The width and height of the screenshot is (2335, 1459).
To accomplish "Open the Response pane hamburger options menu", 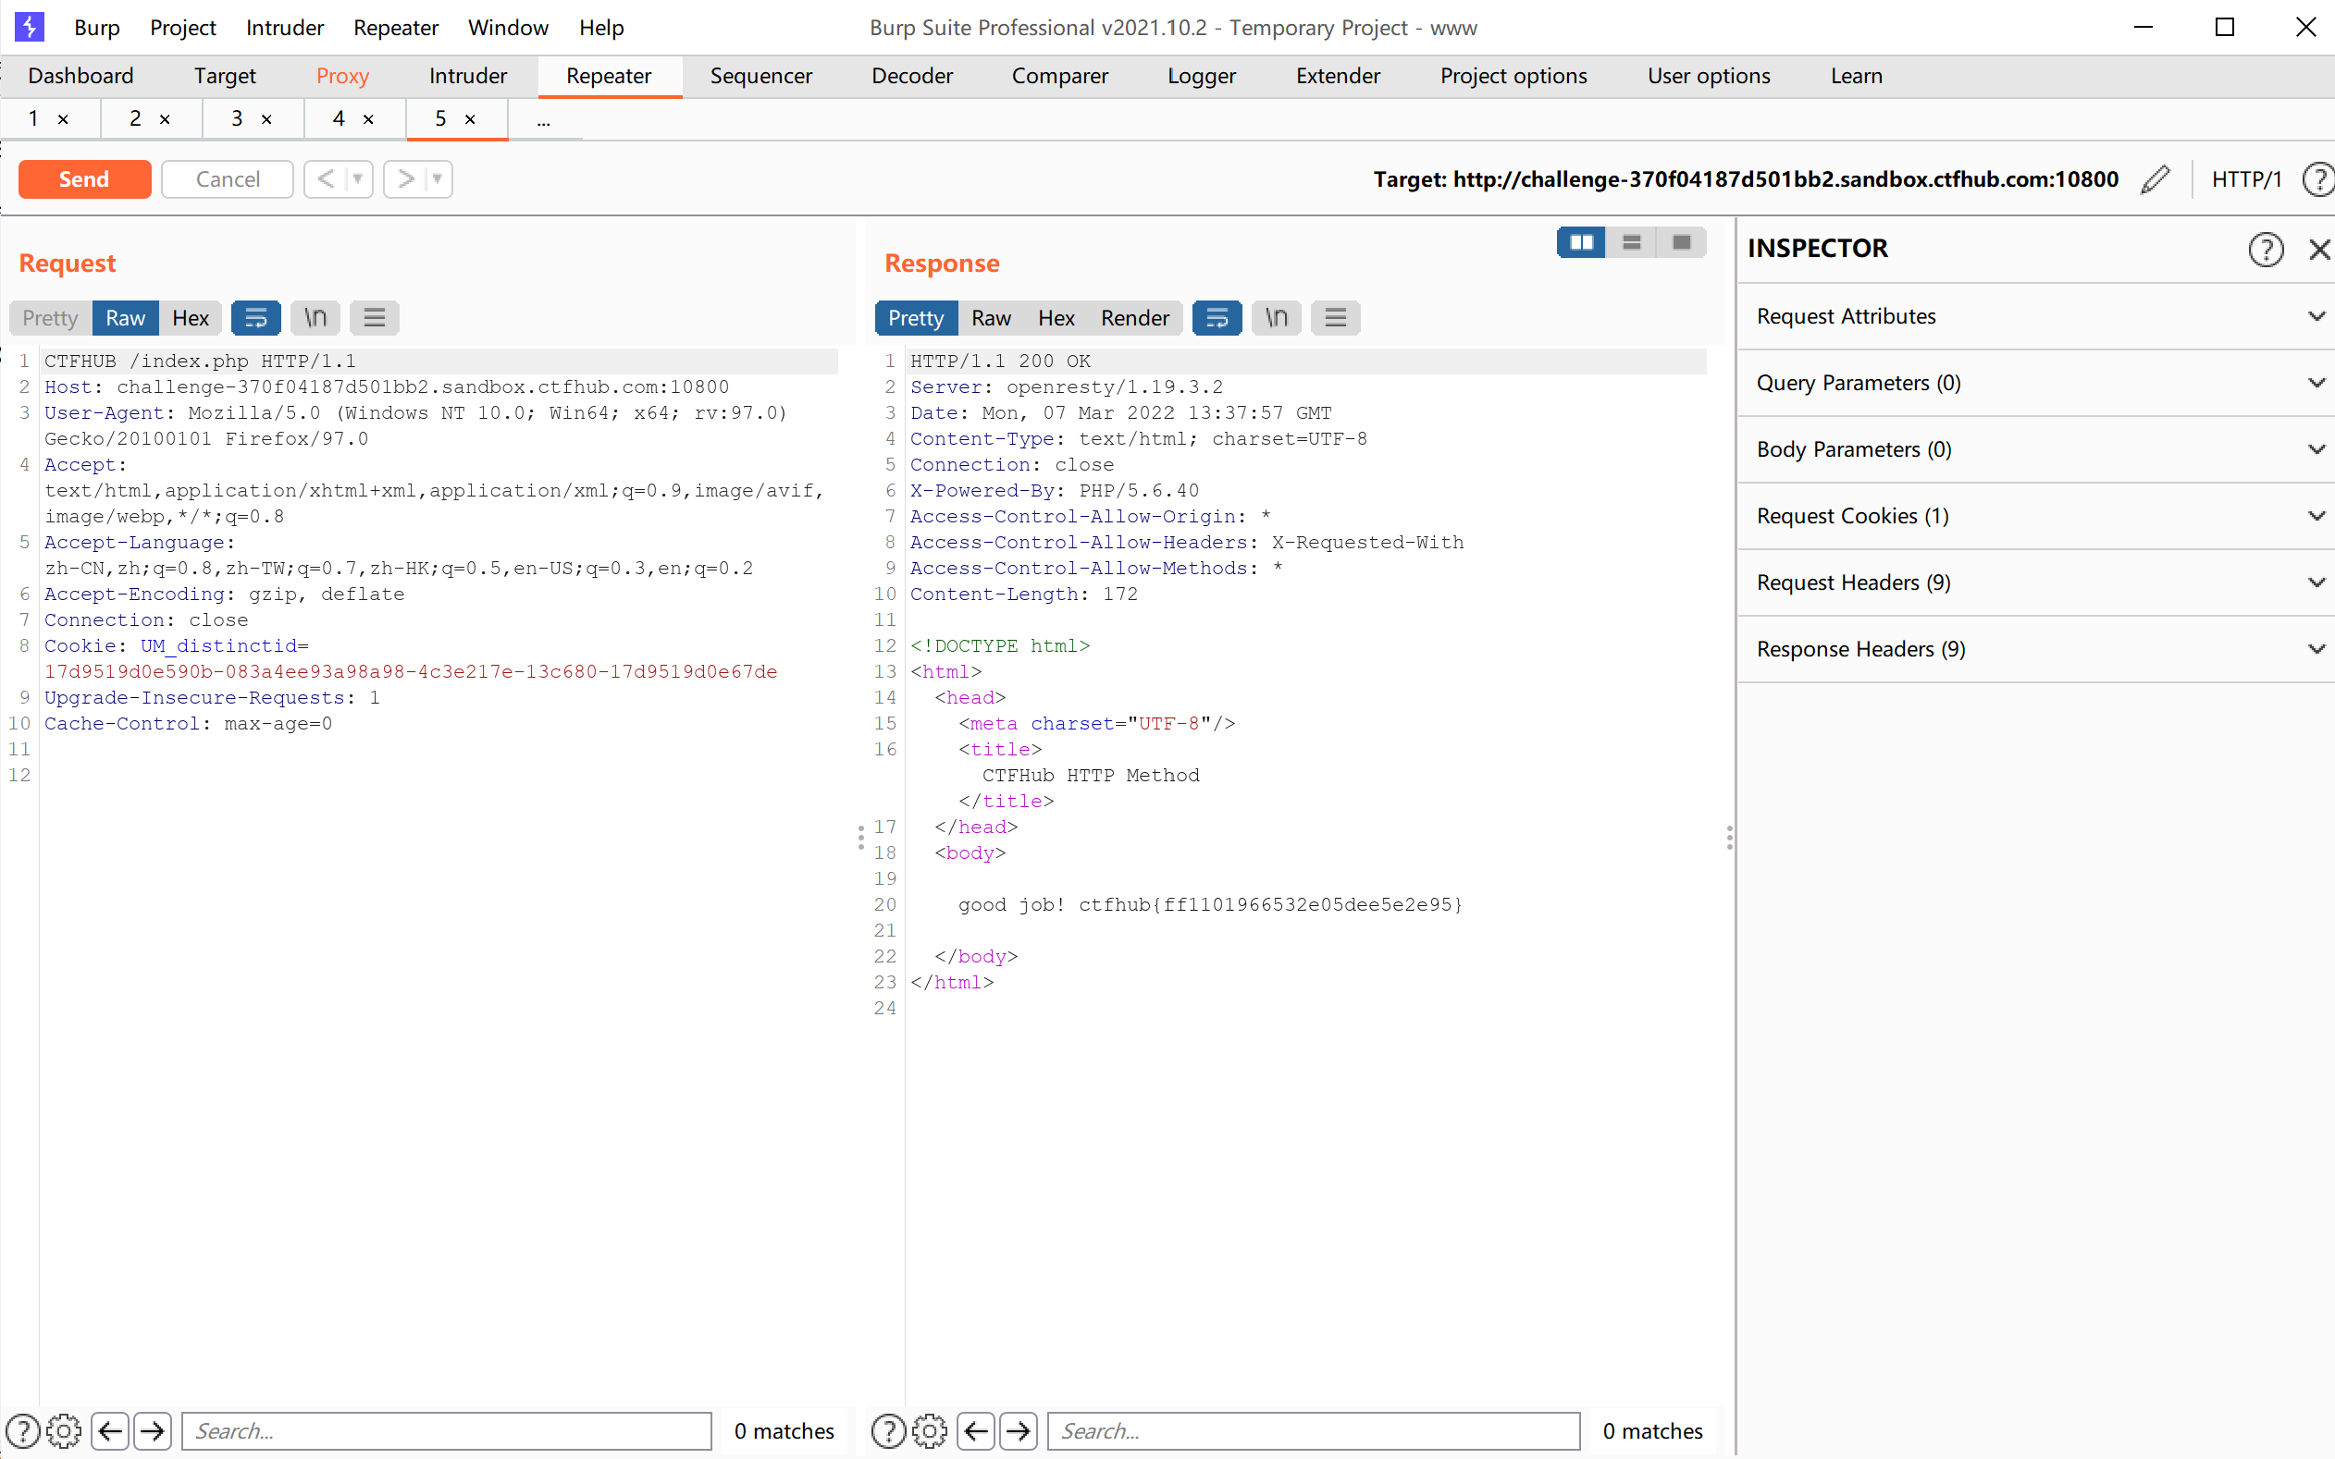I will (x=1336, y=317).
